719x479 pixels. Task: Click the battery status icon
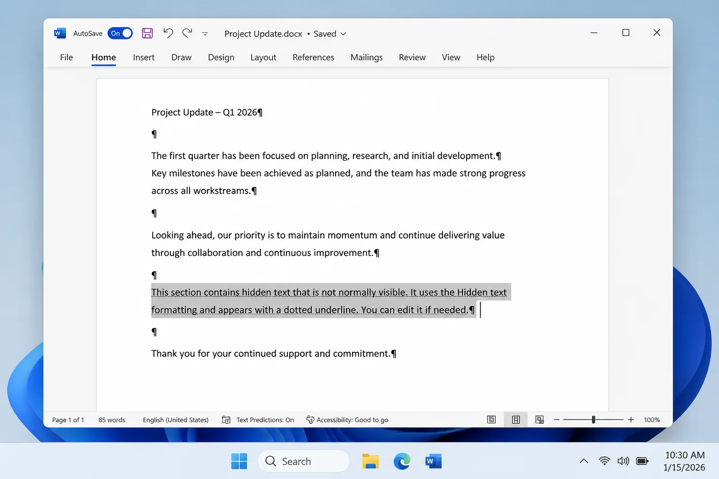coord(642,461)
